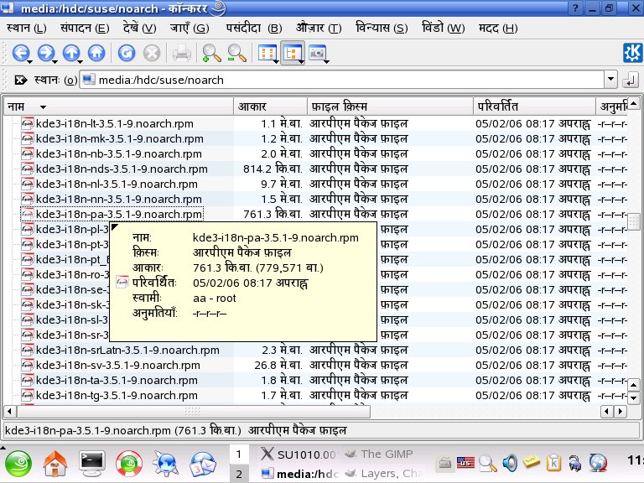The image size is (644, 483).
Task: Switch to icon view mode
Action: 267,53
